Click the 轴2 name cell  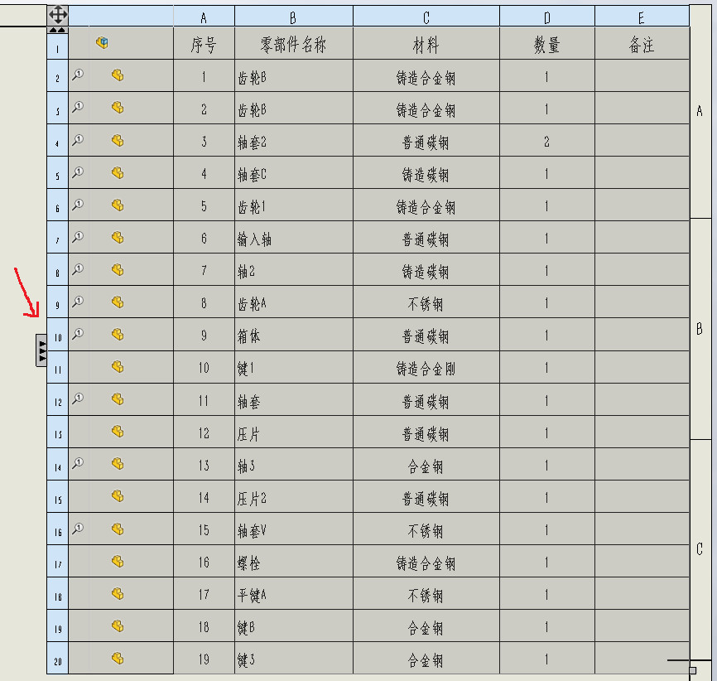294,269
